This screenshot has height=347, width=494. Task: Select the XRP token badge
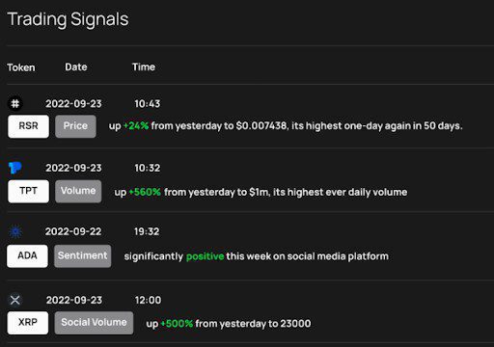tap(28, 323)
